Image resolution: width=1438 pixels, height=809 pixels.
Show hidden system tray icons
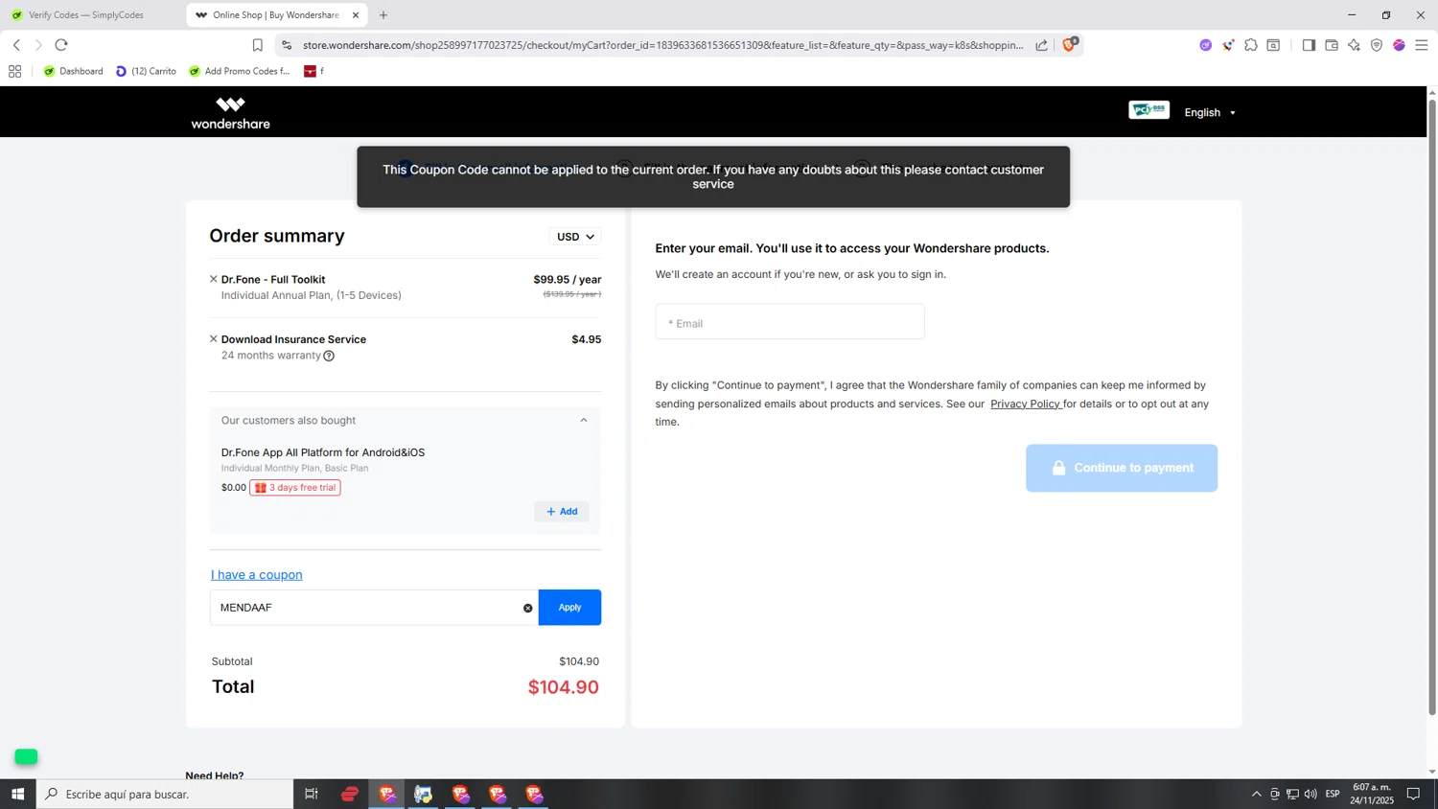pyautogui.click(x=1256, y=794)
